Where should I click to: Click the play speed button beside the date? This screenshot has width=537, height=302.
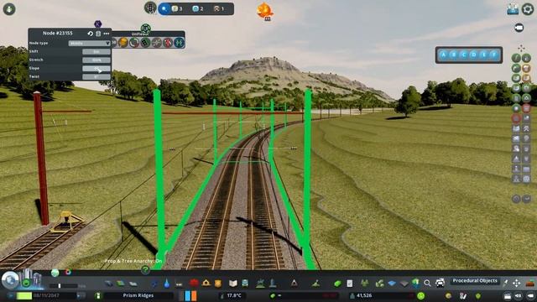click(x=81, y=295)
